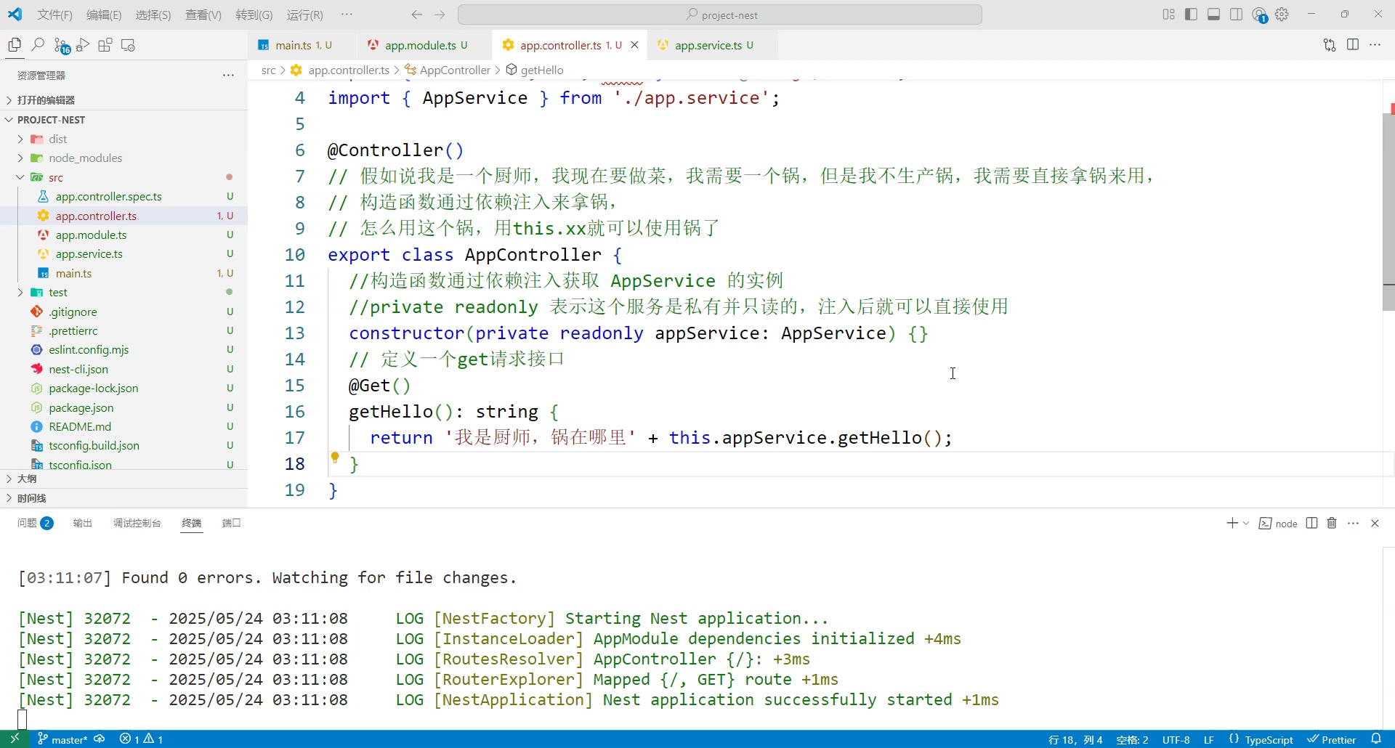Image resolution: width=1395 pixels, height=748 pixels.
Task: Split the editor to the right
Action: click(x=1352, y=45)
